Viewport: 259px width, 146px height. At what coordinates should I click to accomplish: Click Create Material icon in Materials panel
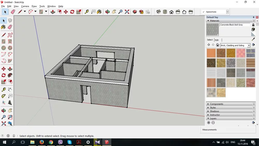coord(253,29)
